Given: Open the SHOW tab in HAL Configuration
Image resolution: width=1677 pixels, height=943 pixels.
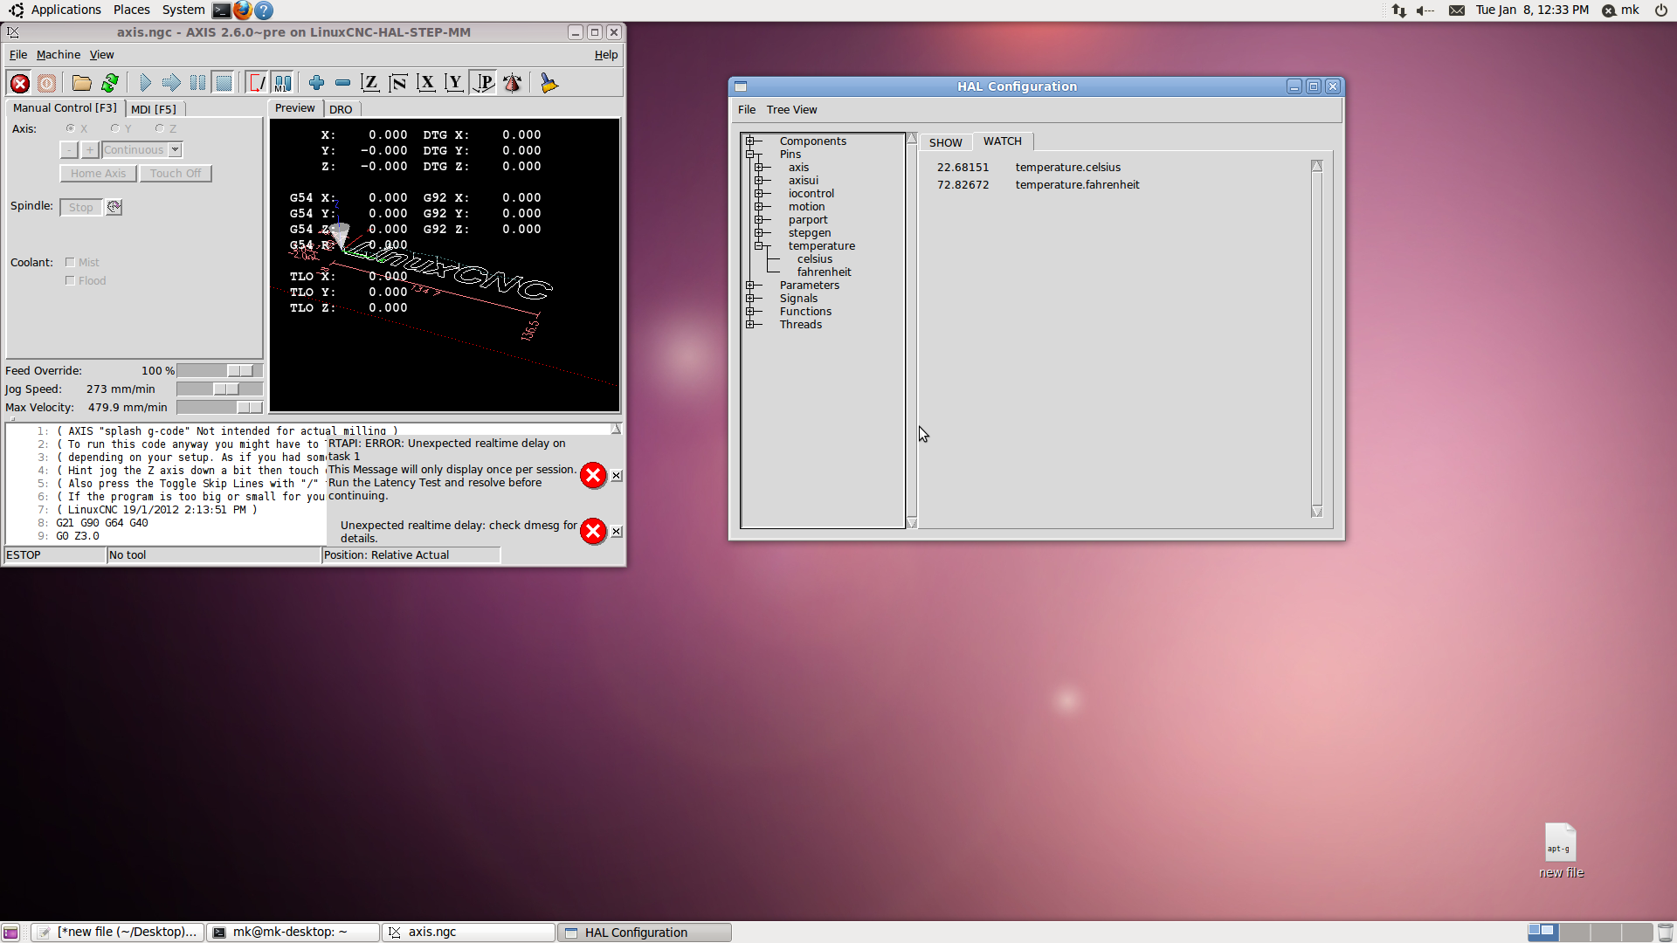Looking at the screenshot, I should (x=945, y=142).
